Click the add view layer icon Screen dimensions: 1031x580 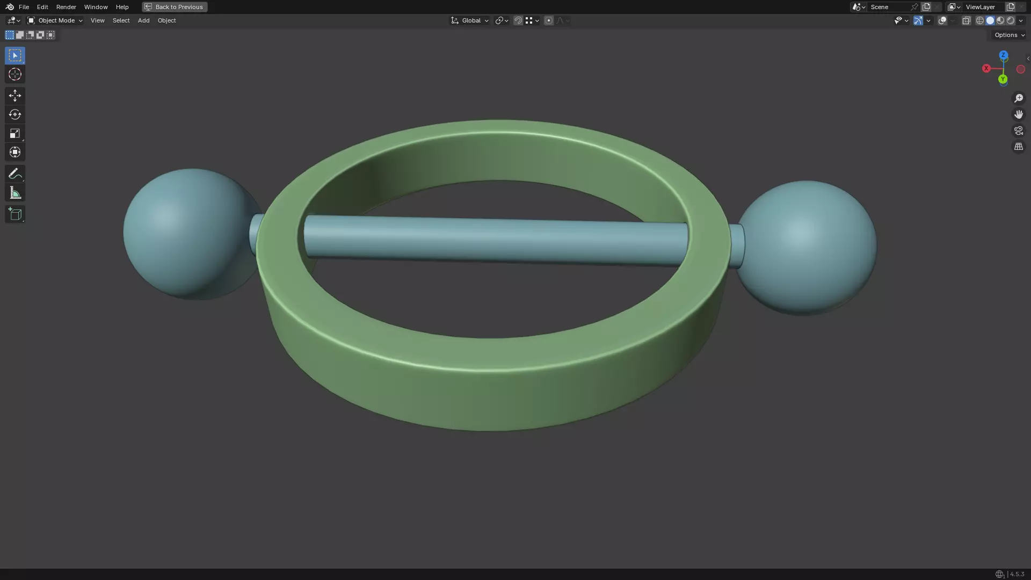tap(1011, 7)
